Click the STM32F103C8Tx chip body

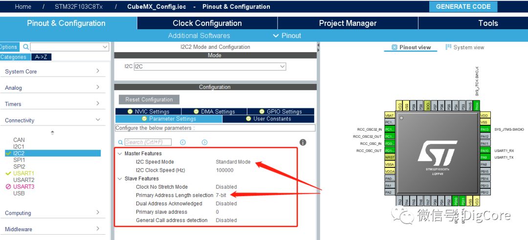(x=437, y=154)
